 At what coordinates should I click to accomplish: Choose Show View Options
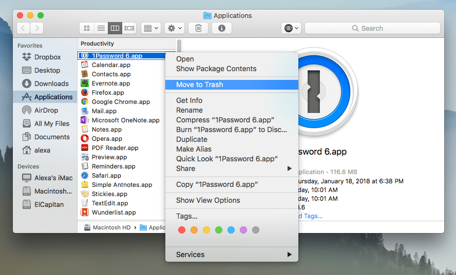(x=232, y=200)
